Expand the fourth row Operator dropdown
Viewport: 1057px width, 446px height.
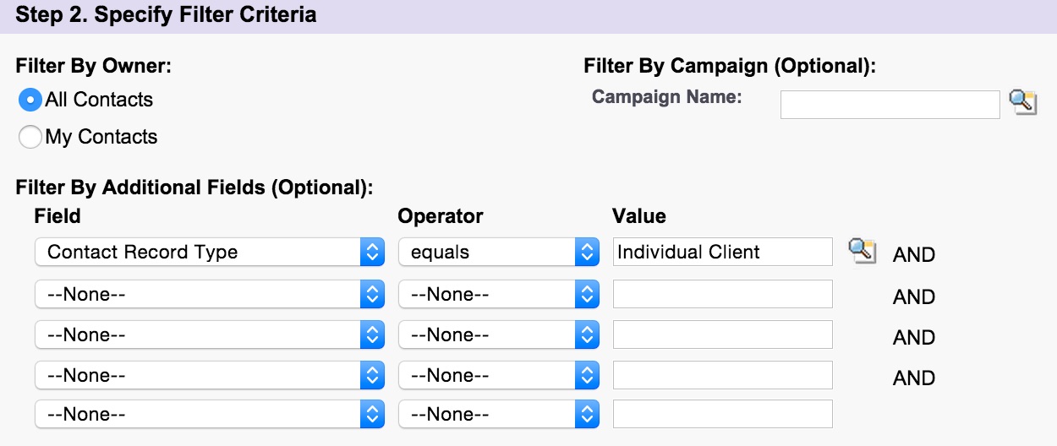tap(499, 374)
